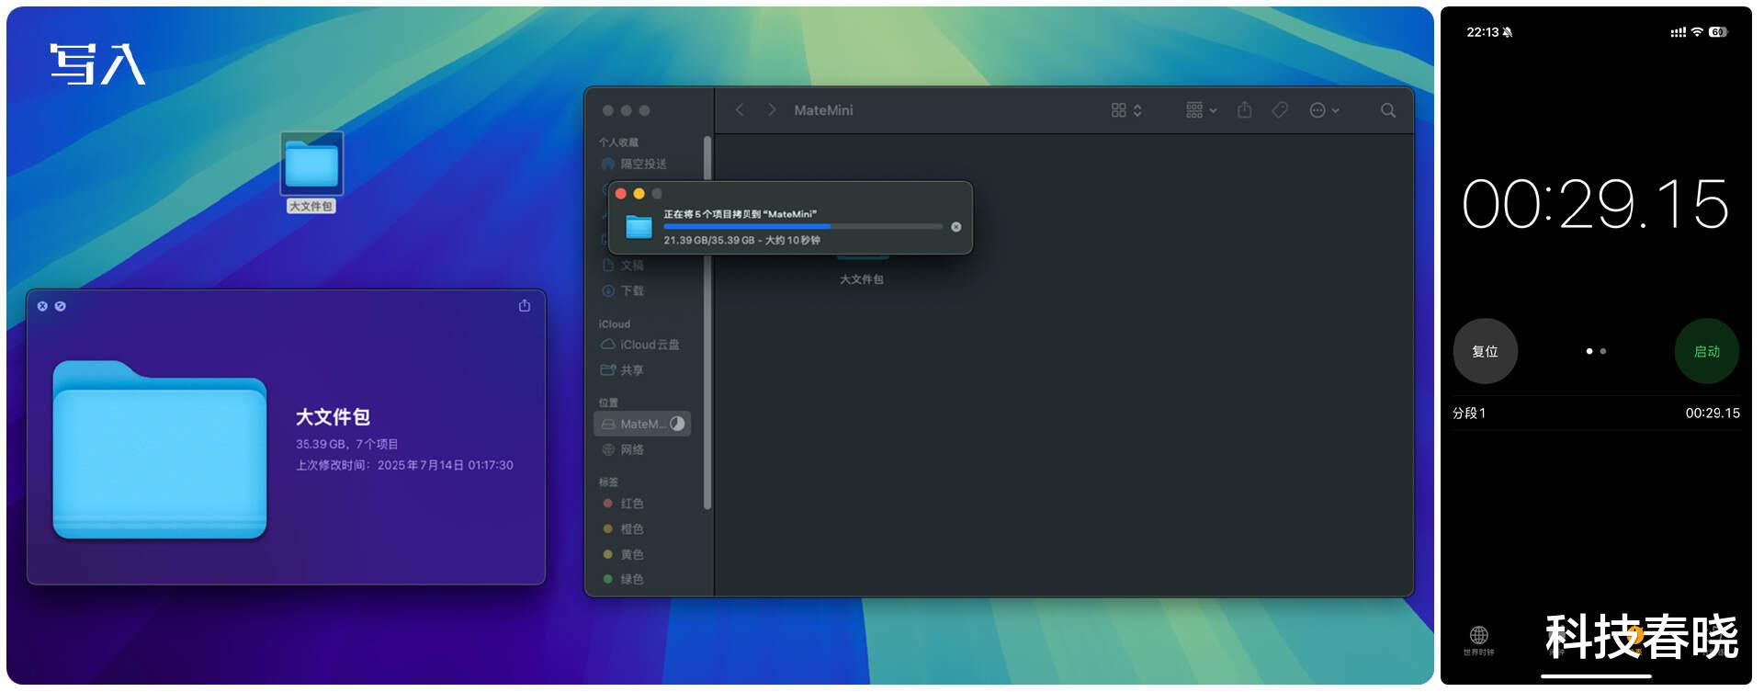Click the 22:13 phone clock
The width and height of the screenshot is (1764, 692).
coord(1482,32)
